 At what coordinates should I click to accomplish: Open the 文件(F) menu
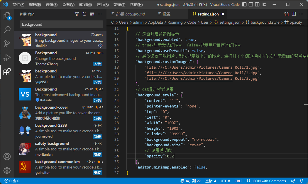point(18,4)
